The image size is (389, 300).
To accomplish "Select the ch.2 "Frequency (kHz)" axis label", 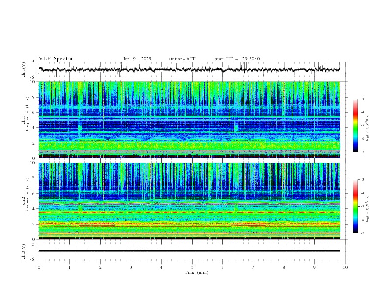I will (28, 195).
